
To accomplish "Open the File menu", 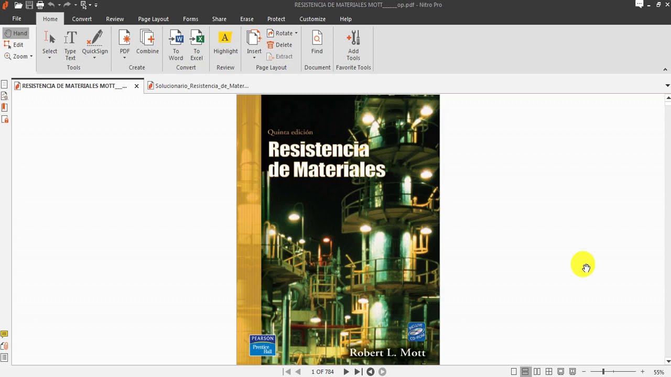I will (17, 19).
